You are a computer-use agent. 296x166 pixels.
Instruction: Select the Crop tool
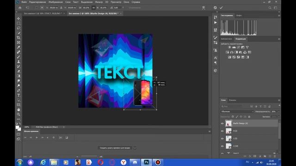pos(18,38)
